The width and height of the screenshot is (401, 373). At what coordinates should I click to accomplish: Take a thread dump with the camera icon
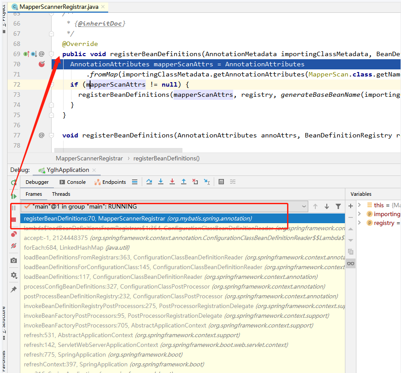pyautogui.click(x=14, y=260)
